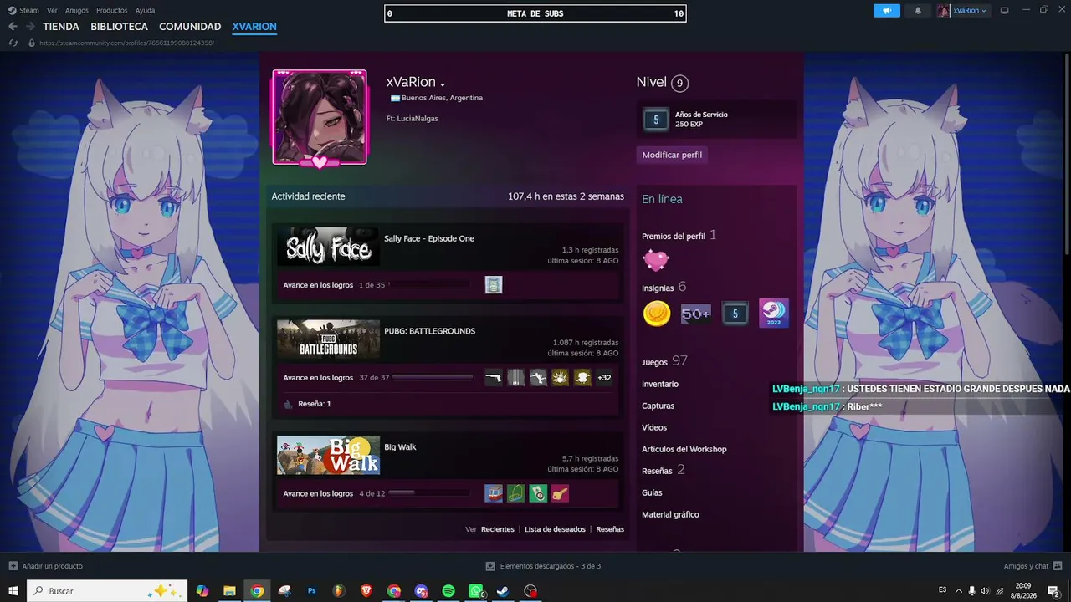
Task: Open the Capturas link
Action: click(658, 406)
